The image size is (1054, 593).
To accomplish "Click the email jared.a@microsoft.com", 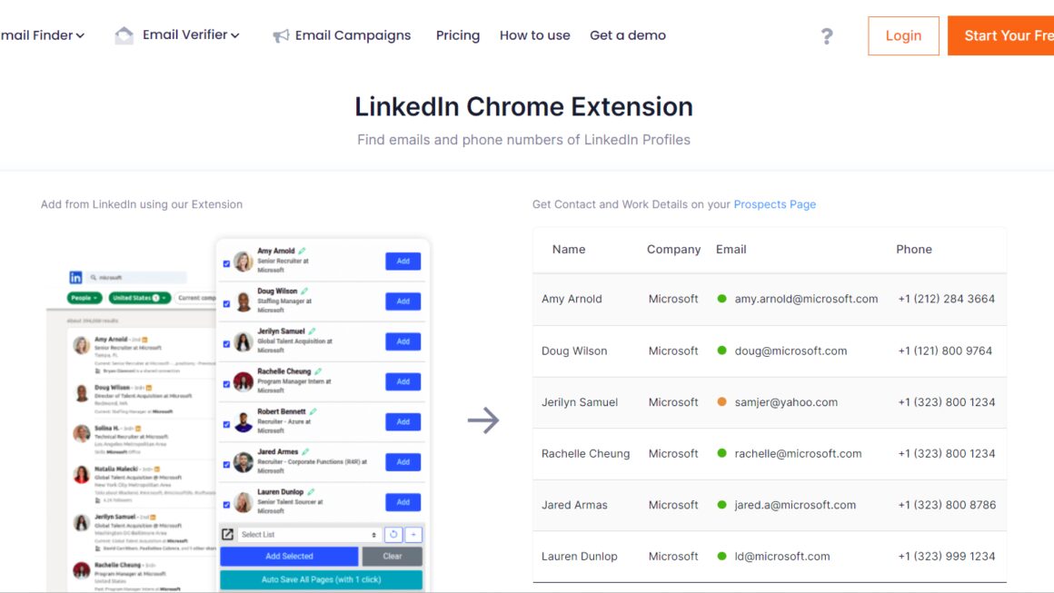I will pos(795,505).
